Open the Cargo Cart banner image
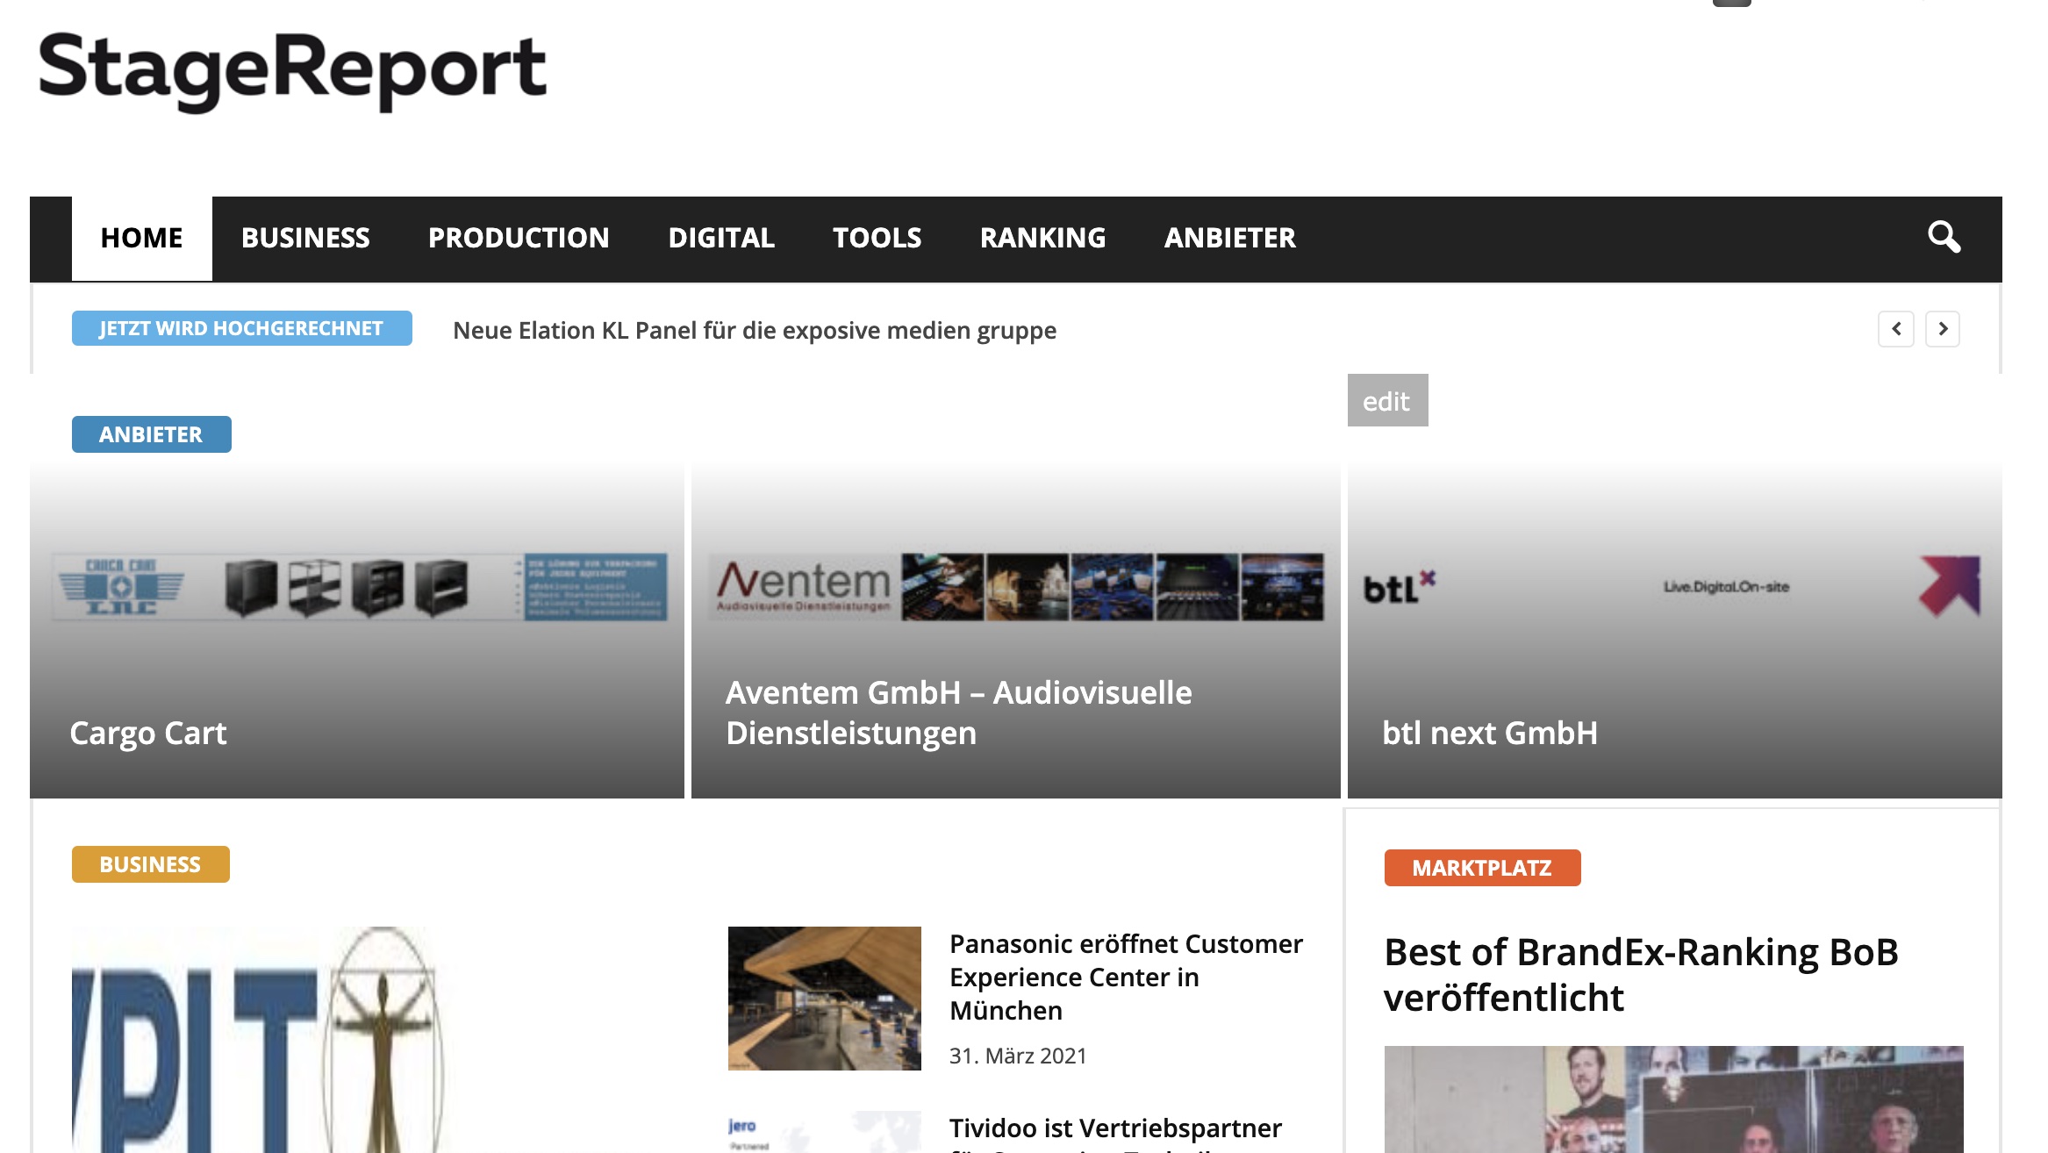 [x=359, y=586]
